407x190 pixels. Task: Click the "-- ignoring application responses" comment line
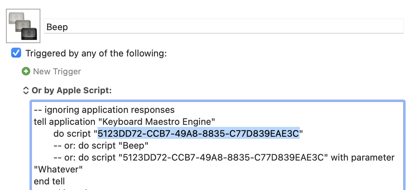pos(104,110)
